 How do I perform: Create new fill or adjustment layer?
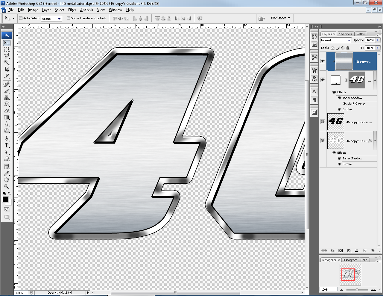coord(349,250)
